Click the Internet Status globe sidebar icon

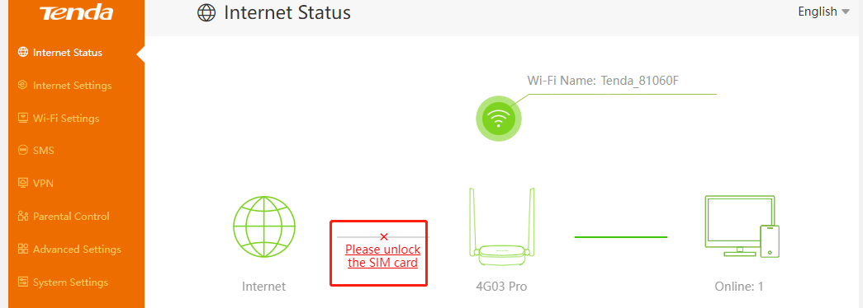(22, 53)
